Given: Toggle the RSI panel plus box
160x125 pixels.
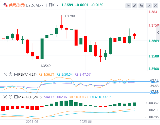Looking at the screenshot, I should [16, 74].
